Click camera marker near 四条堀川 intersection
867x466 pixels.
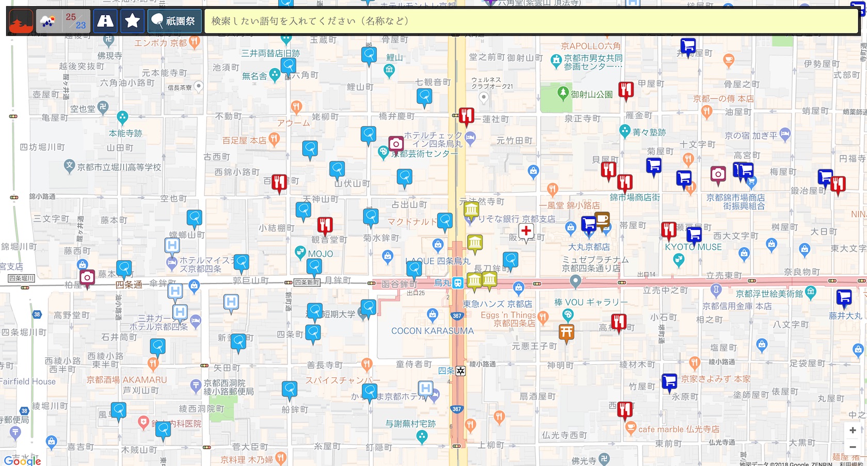click(87, 278)
